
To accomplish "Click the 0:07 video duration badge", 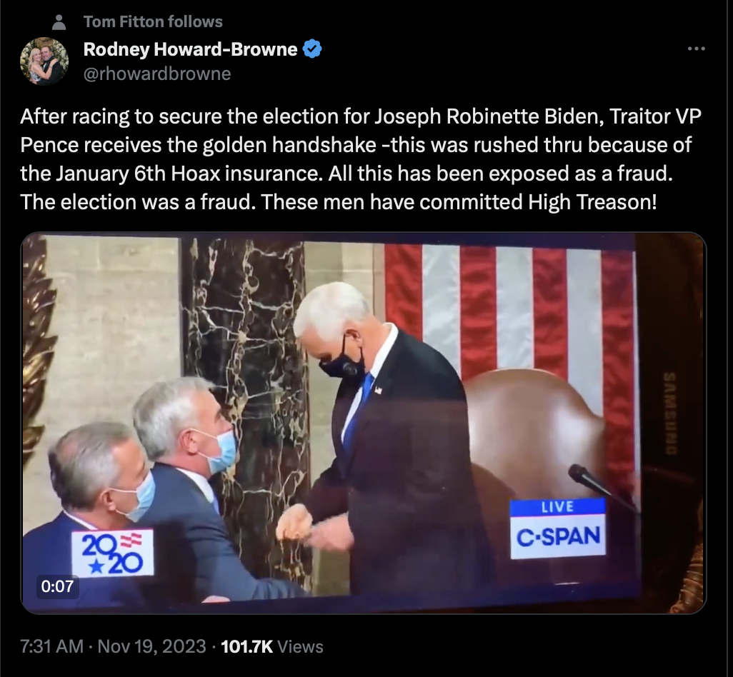I will pyautogui.click(x=57, y=586).
